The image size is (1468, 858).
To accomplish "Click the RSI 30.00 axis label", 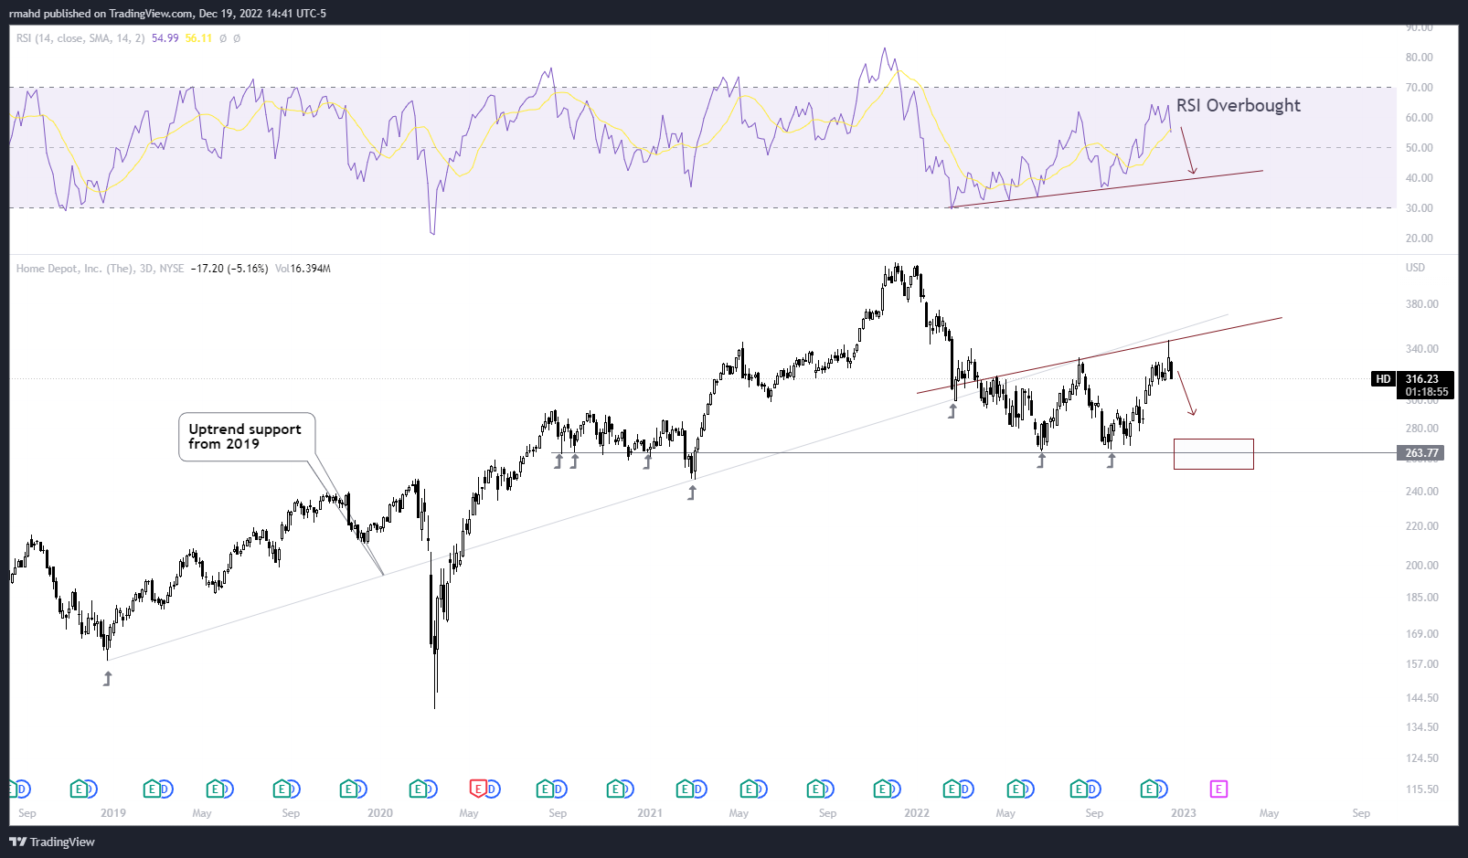I will click(x=1420, y=208).
